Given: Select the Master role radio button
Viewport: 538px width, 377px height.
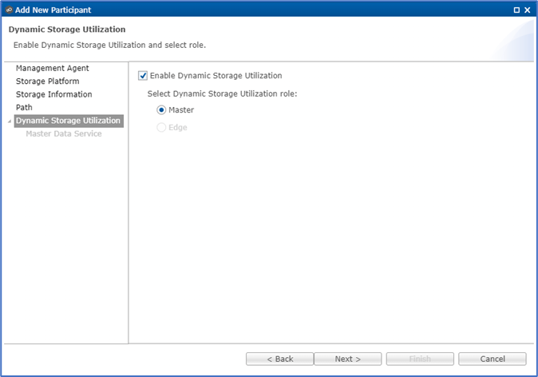Looking at the screenshot, I should (x=162, y=110).
